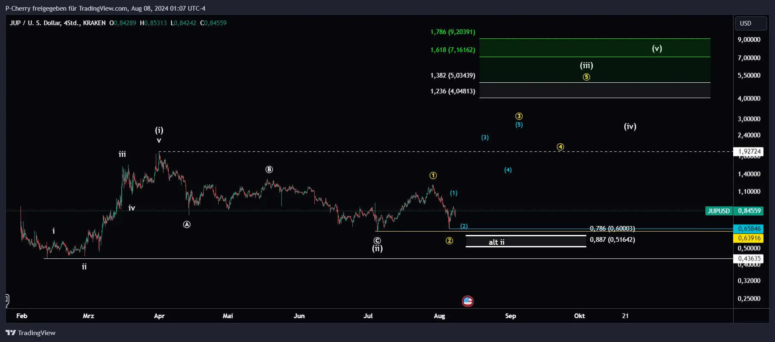775x342 pixels.
Task: Select the 'iv' subwave label in March
Action: 132,208
